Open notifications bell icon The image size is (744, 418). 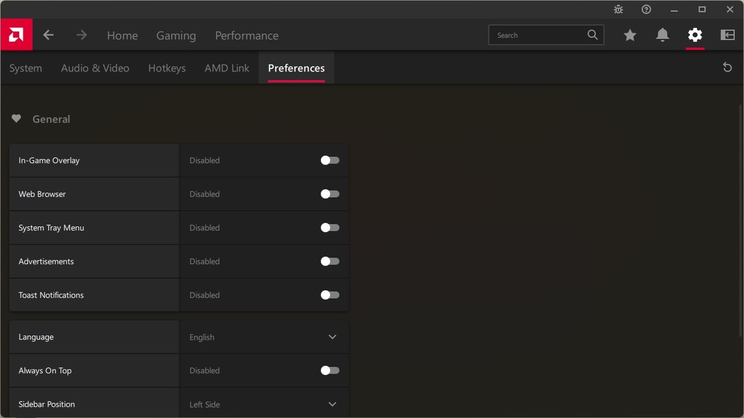tap(663, 35)
